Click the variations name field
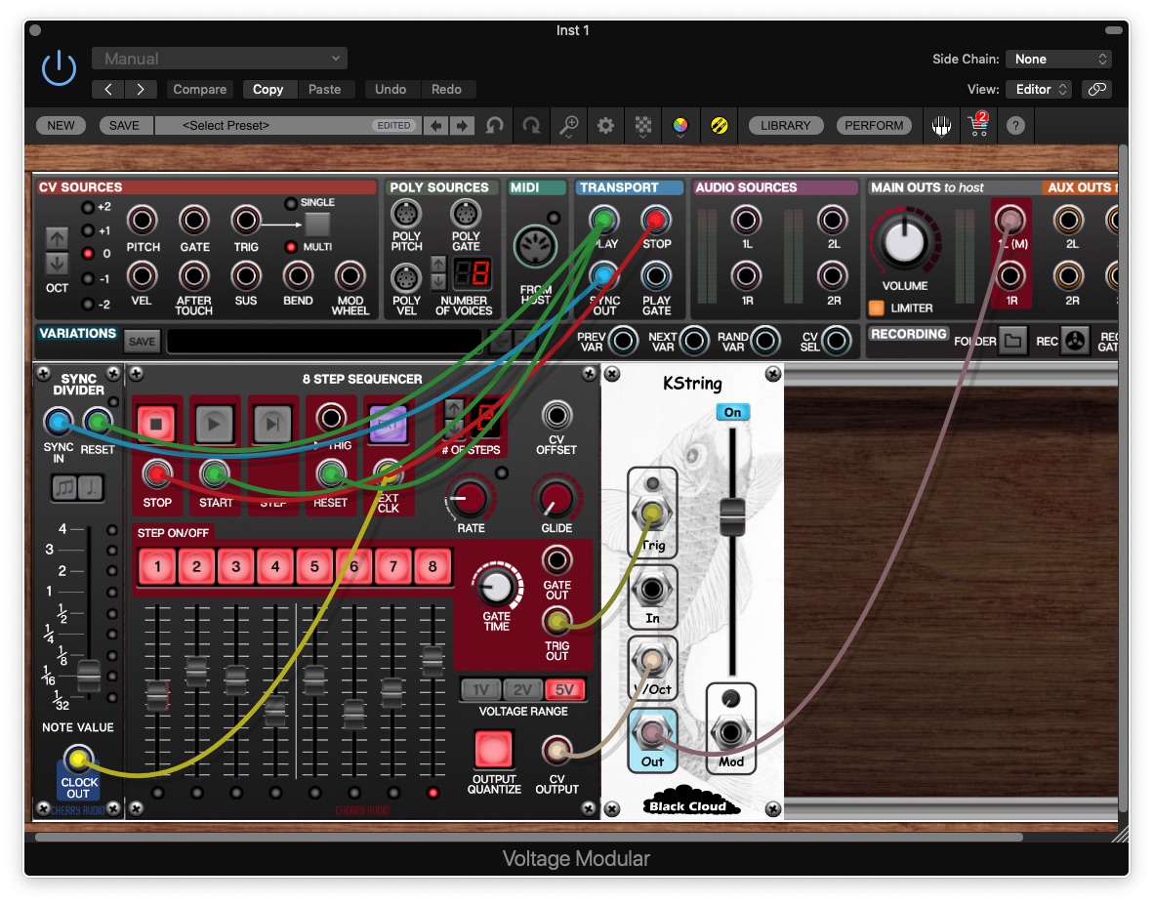Viewport: 1153px width, 904px height. click(323, 342)
